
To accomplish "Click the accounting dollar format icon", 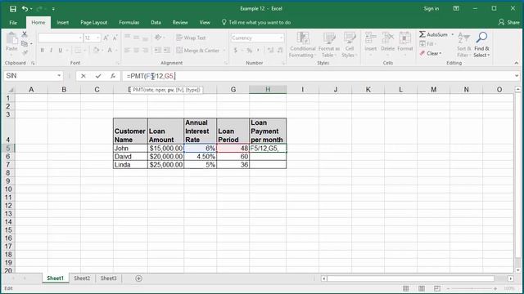I will [236, 51].
